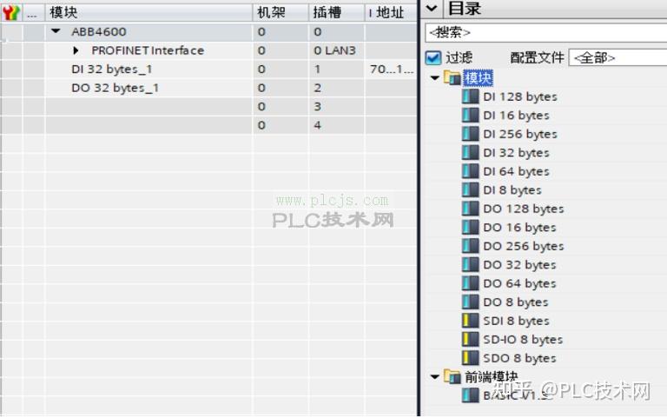Collapse the ABB4600 device row

click(x=56, y=31)
